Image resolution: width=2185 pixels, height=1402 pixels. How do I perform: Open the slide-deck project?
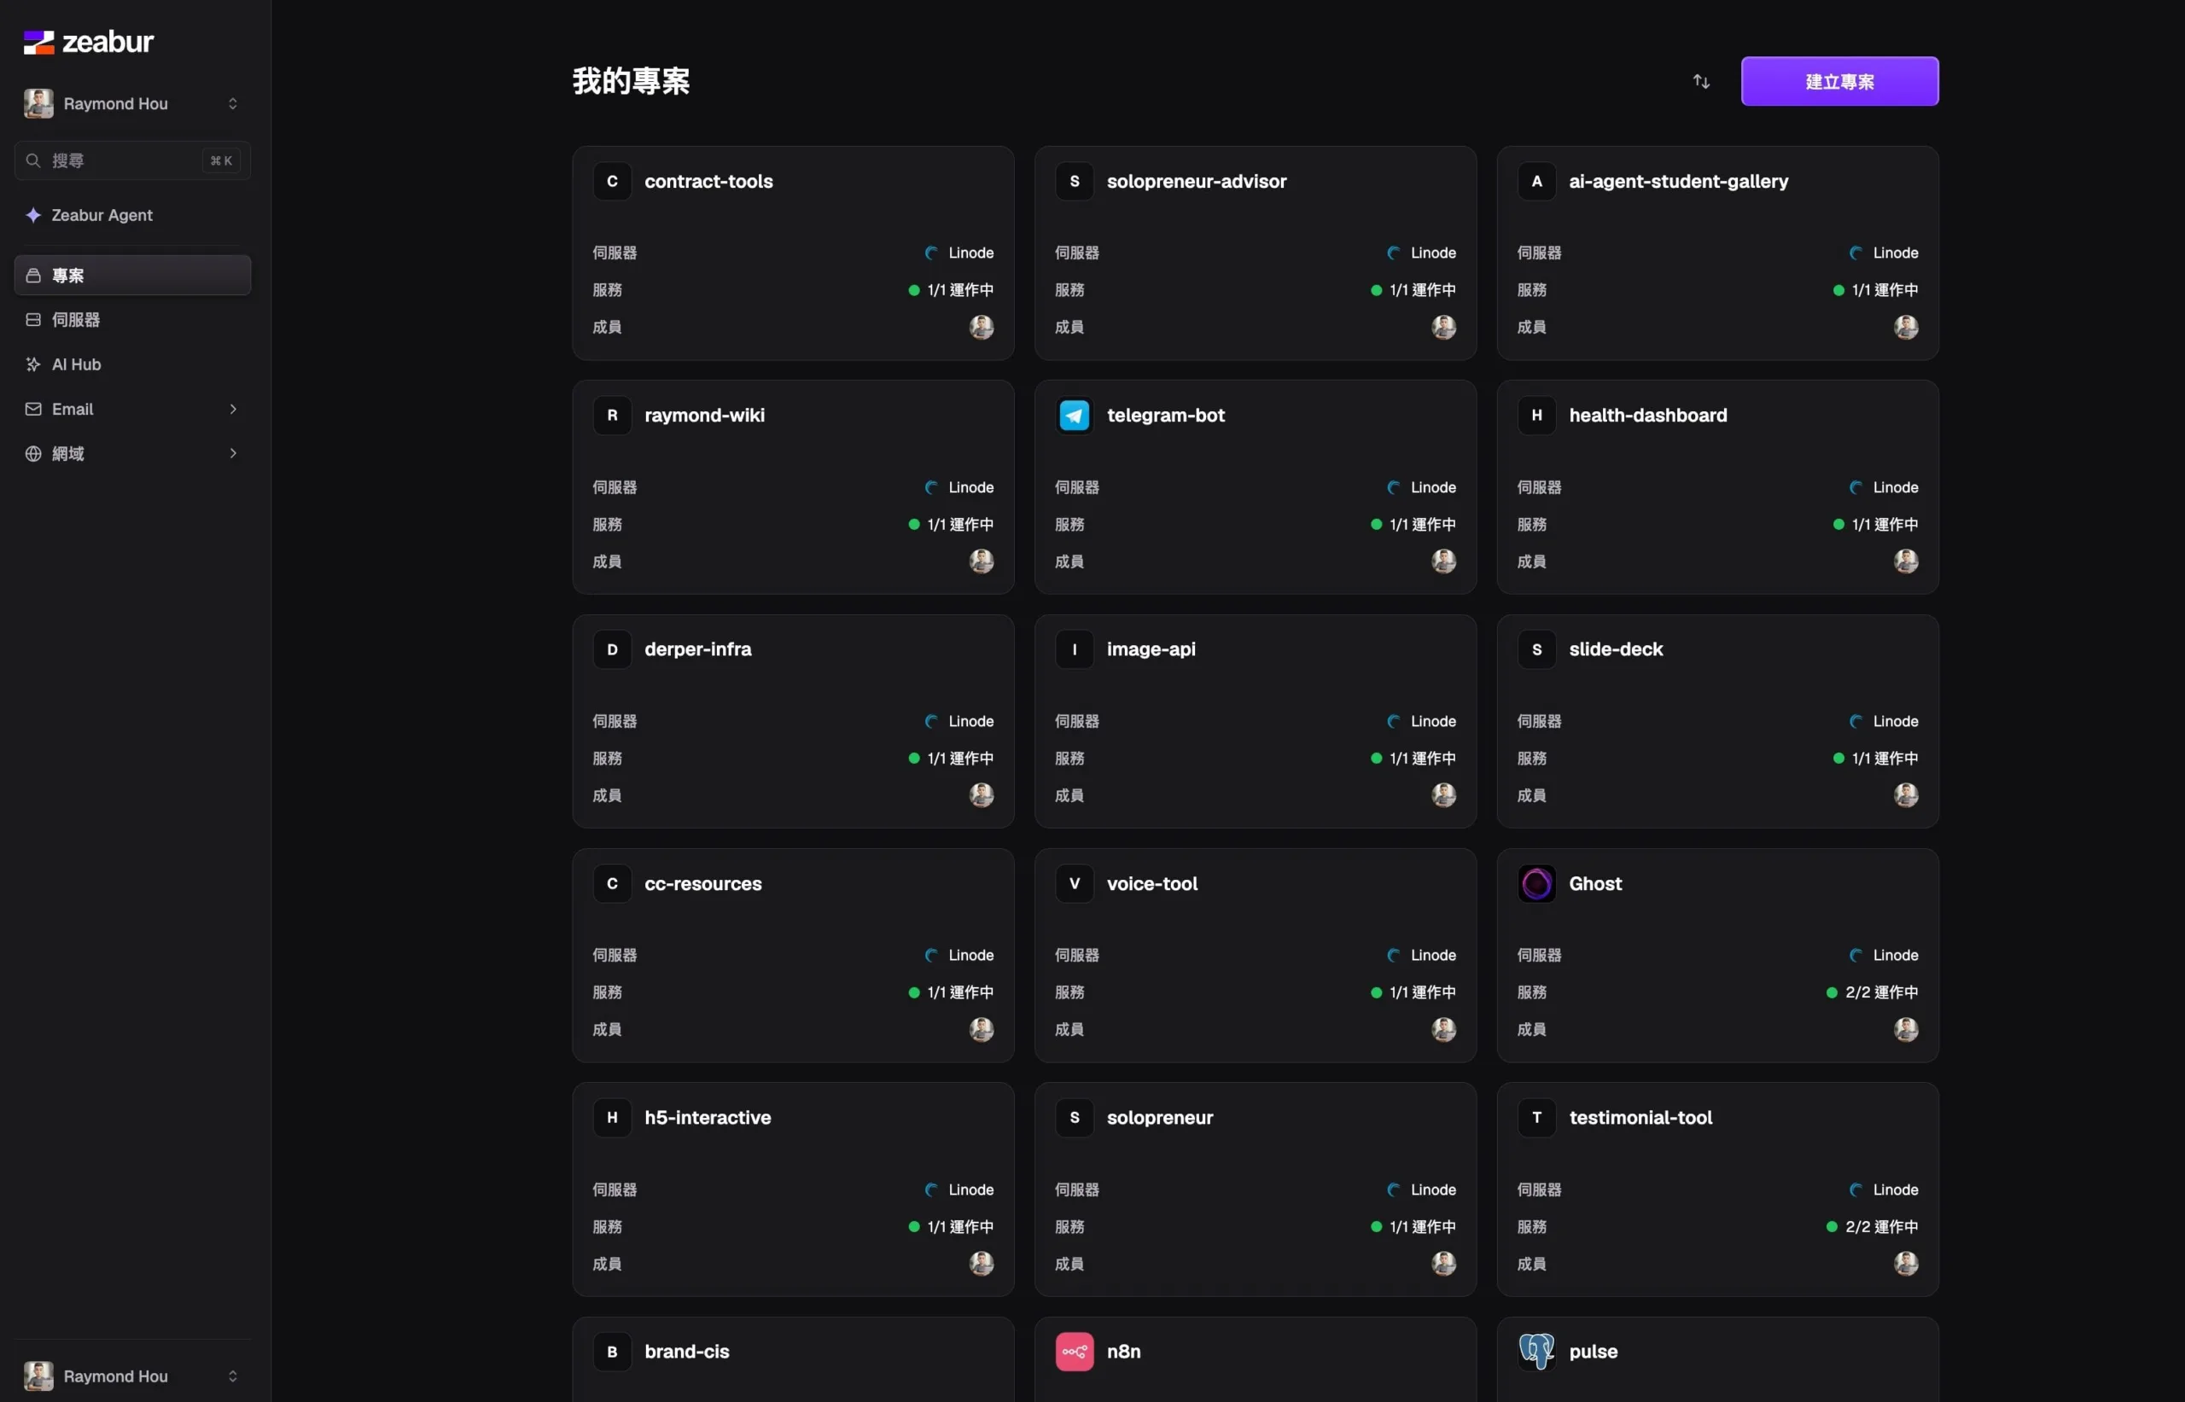pyautogui.click(x=1717, y=721)
